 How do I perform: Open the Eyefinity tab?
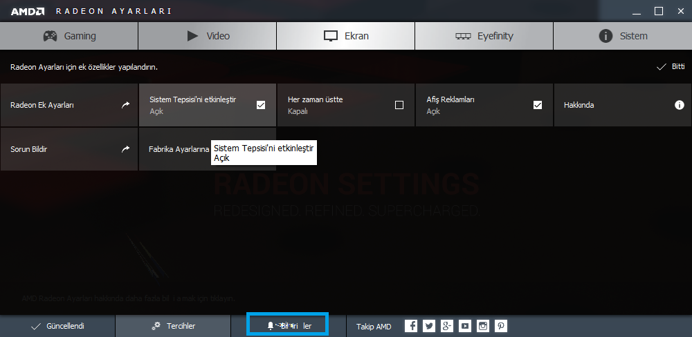pos(484,36)
